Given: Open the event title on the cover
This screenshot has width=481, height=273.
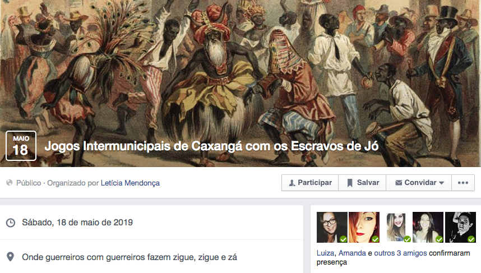Looking at the screenshot, I should (212, 146).
